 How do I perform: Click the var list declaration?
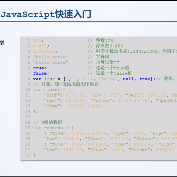[x=44, y=79]
